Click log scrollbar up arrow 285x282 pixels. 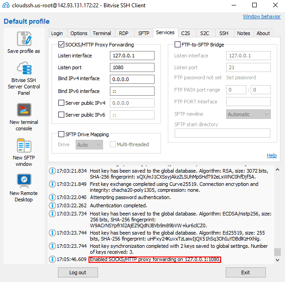[277, 169]
